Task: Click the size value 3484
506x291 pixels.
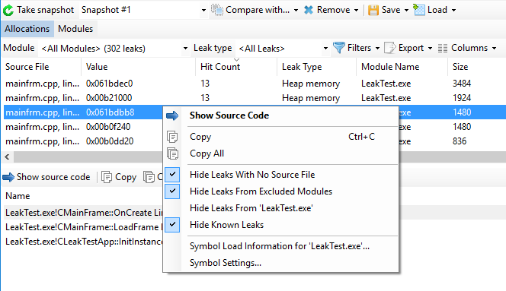Action: pos(462,84)
